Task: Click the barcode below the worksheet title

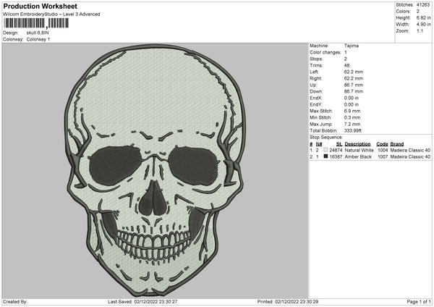Action: tap(35, 24)
